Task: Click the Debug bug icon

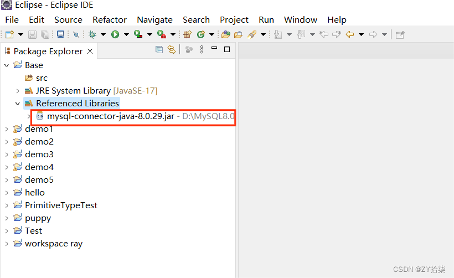Action: point(92,34)
